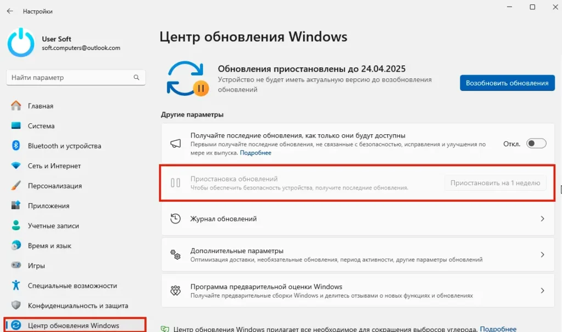
Task: Click Приостановить на 1 неделю button
Action: coord(495,183)
